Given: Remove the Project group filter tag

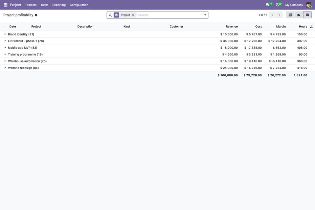Looking at the screenshot, I should (x=133, y=15).
